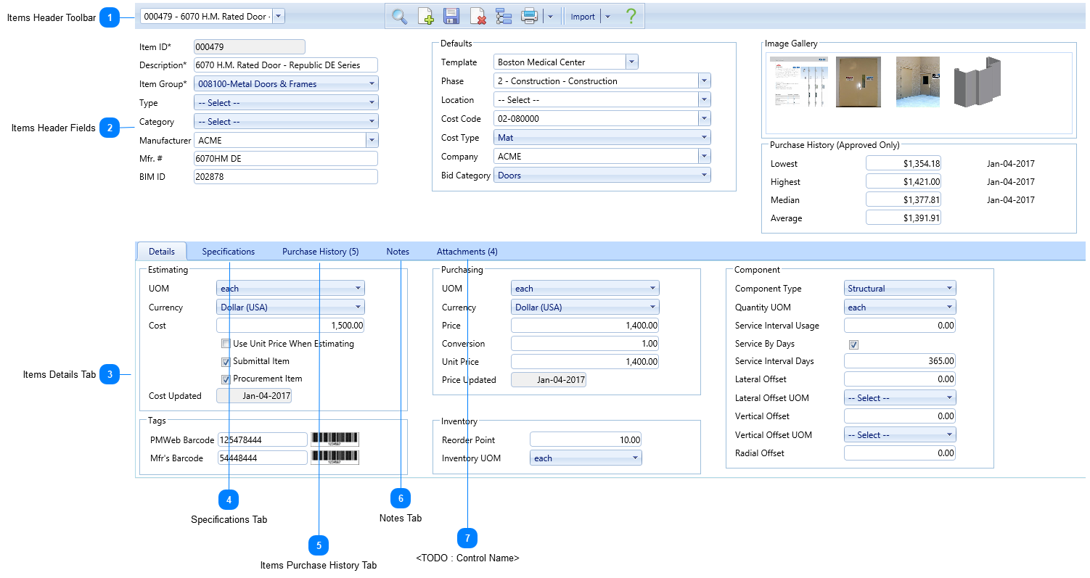This screenshot has width=1090, height=578.
Task: Open the Type dropdown in header fields
Action: (x=286, y=103)
